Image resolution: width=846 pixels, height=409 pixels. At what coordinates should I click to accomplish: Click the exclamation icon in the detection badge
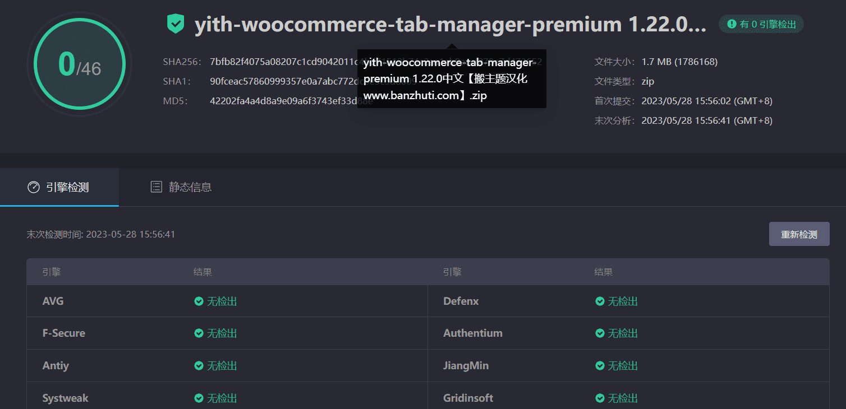pyautogui.click(x=732, y=24)
